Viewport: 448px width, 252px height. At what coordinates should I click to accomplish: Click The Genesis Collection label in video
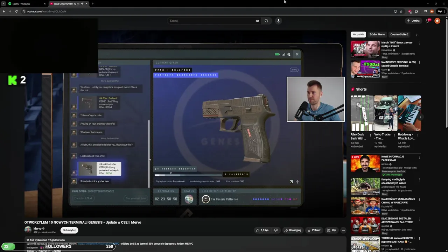[x=224, y=199]
